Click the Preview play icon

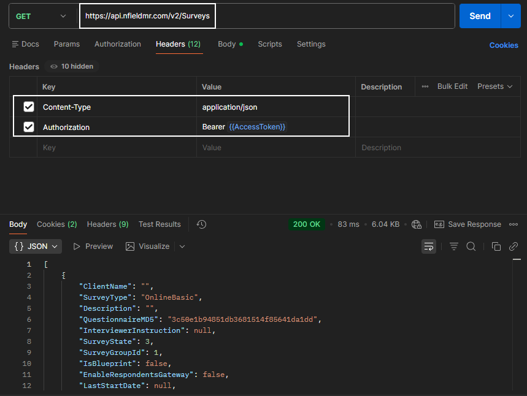pos(77,246)
